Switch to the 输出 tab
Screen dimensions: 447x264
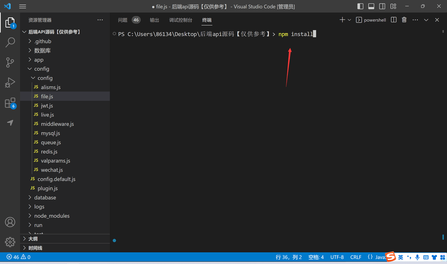tap(154, 20)
